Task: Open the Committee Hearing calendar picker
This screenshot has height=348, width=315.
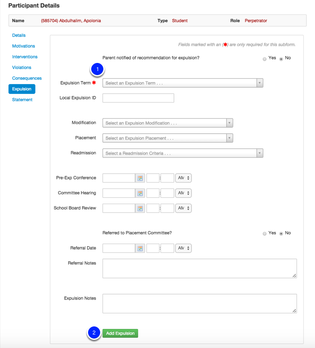Action: pyautogui.click(x=140, y=193)
